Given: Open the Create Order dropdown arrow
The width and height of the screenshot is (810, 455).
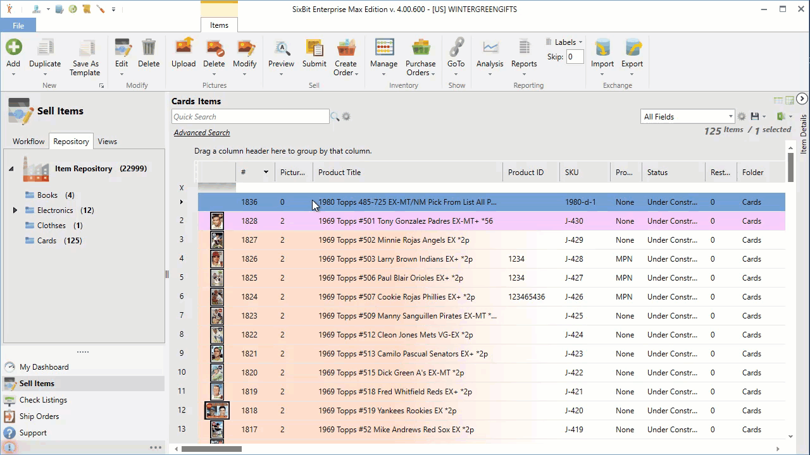Looking at the screenshot, I should [356, 74].
